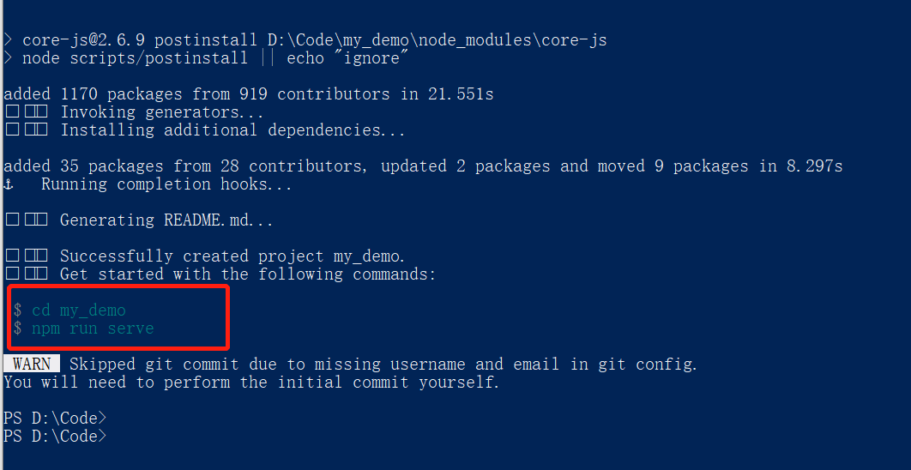Click the box glyphs before Invoking generators

[x=26, y=112]
